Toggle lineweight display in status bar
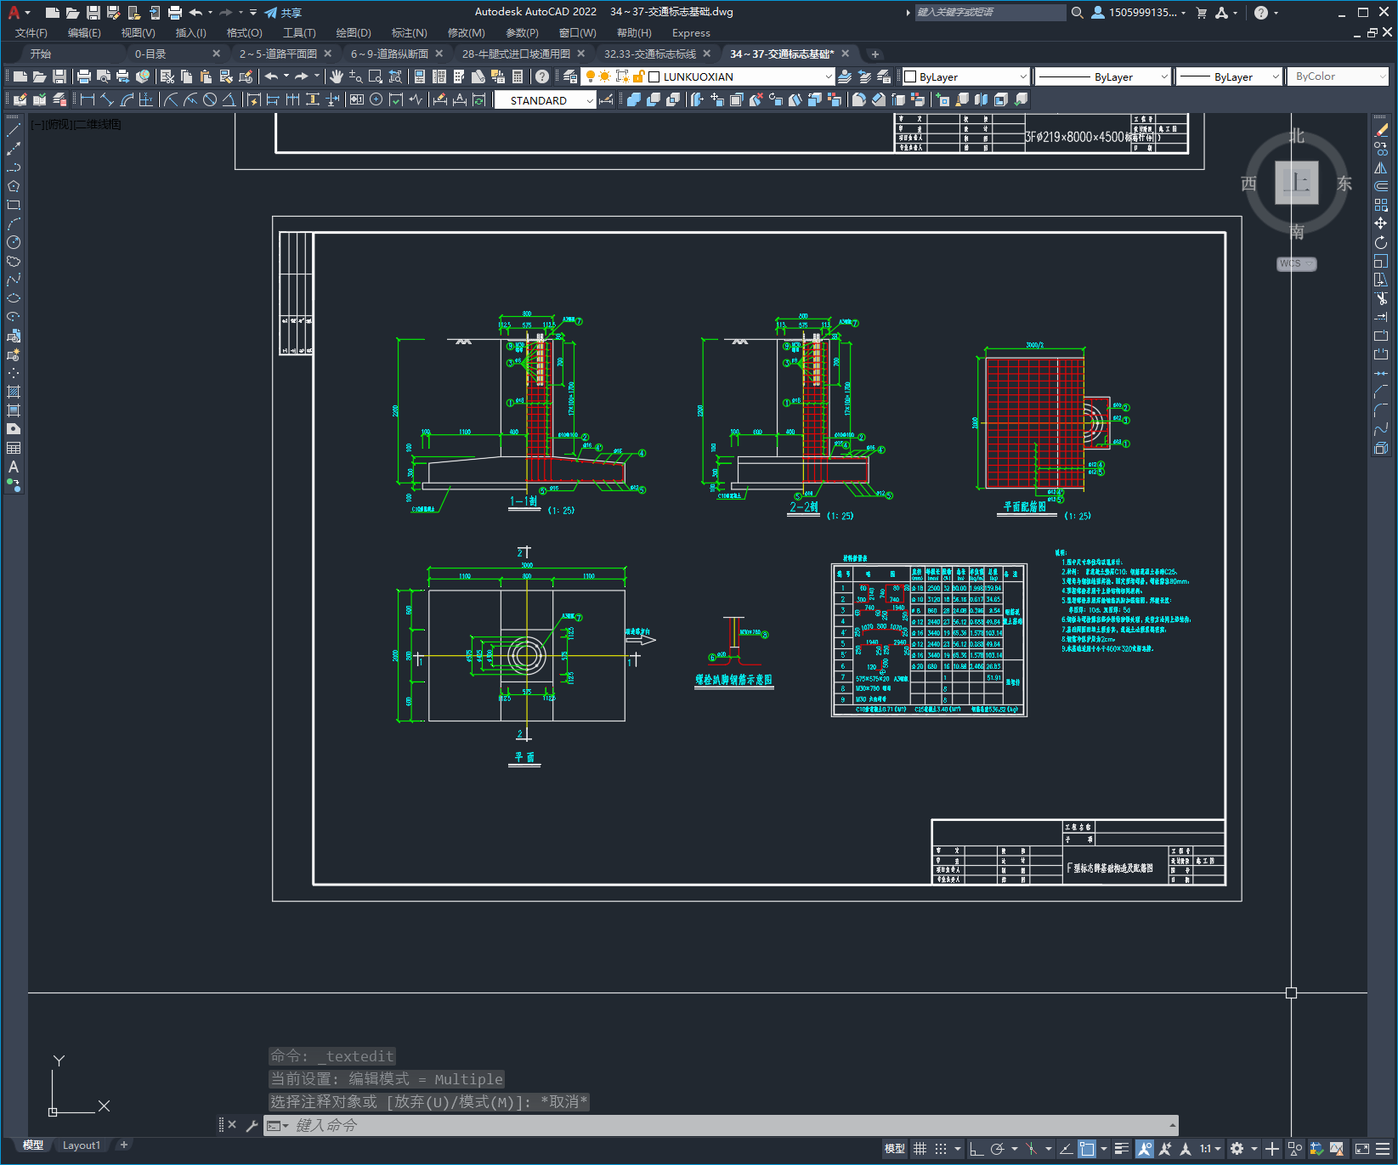This screenshot has width=1398, height=1165. click(x=1122, y=1149)
